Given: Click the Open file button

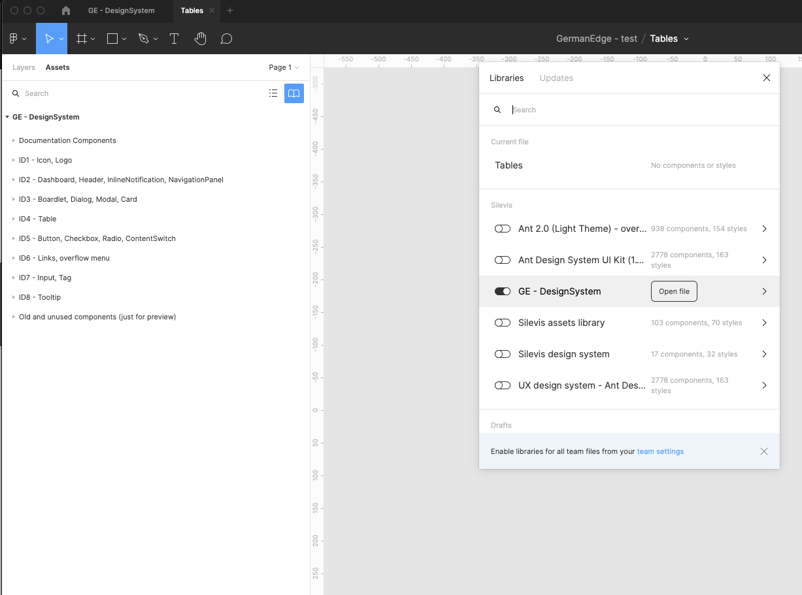Looking at the screenshot, I should pyautogui.click(x=674, y=291).
